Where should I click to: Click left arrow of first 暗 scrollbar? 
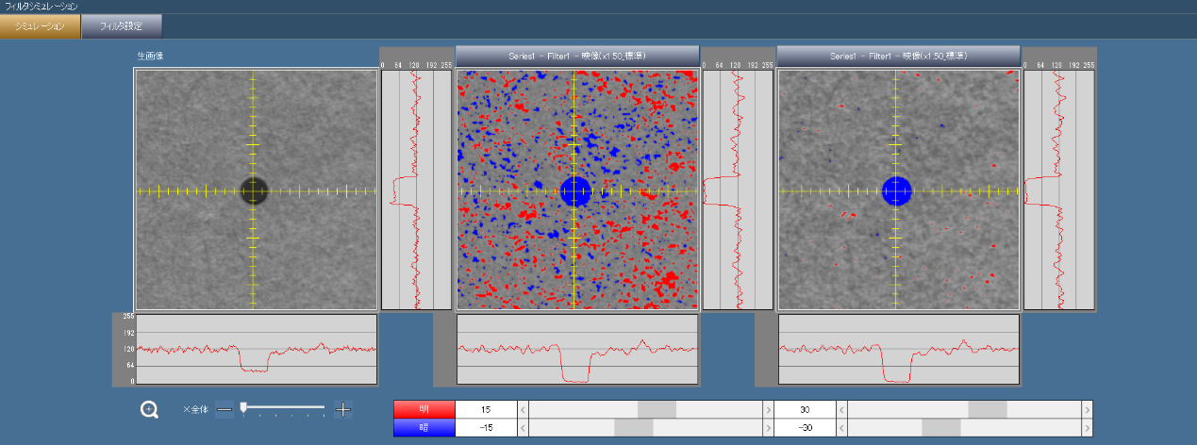[524, 427]
